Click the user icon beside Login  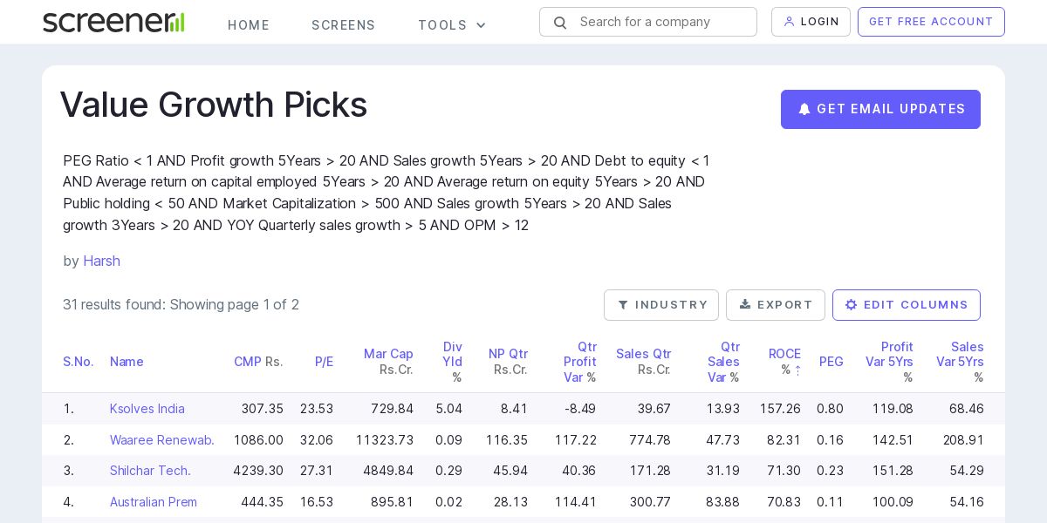(x=790, y=22)
